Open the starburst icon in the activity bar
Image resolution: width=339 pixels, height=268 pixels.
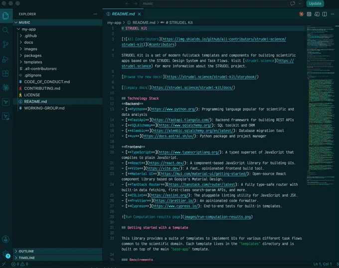coord(5,87)
